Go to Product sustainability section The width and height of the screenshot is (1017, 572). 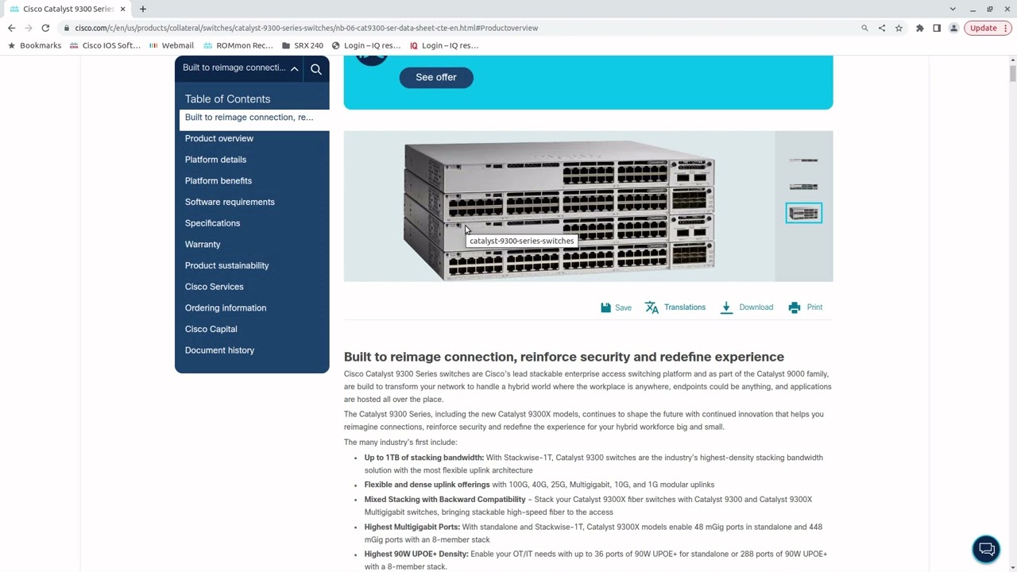pyautogui.click(x=226, y=265)
